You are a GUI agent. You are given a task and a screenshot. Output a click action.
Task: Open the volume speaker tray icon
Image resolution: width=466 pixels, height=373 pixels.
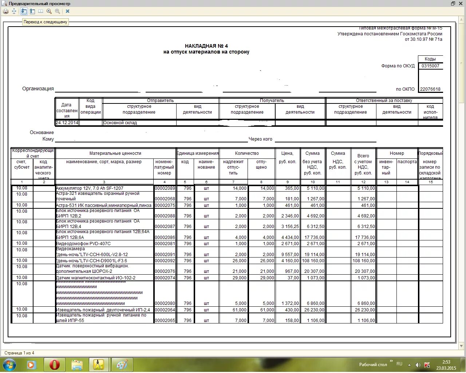(418, 365)
